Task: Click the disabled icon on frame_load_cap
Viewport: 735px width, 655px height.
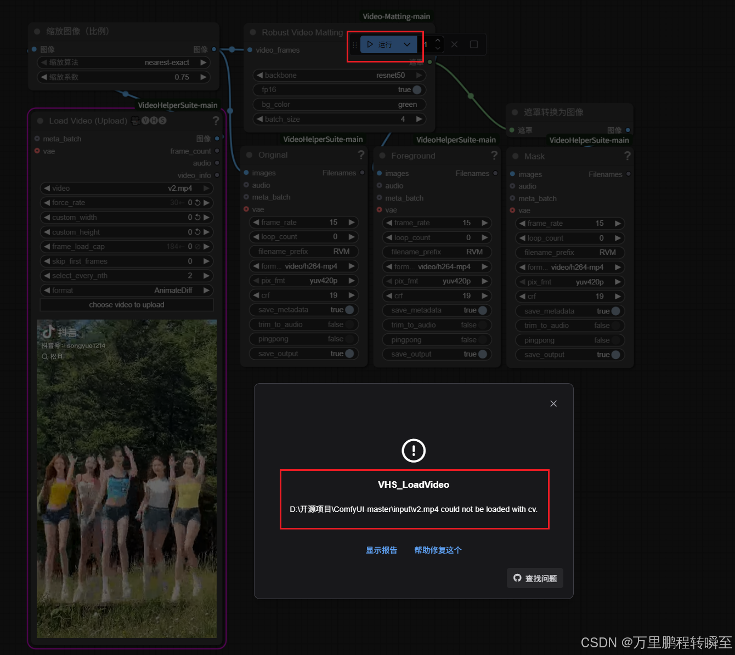Action: pos(197,247)
